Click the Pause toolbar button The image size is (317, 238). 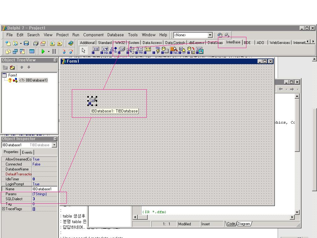point(54,51)
